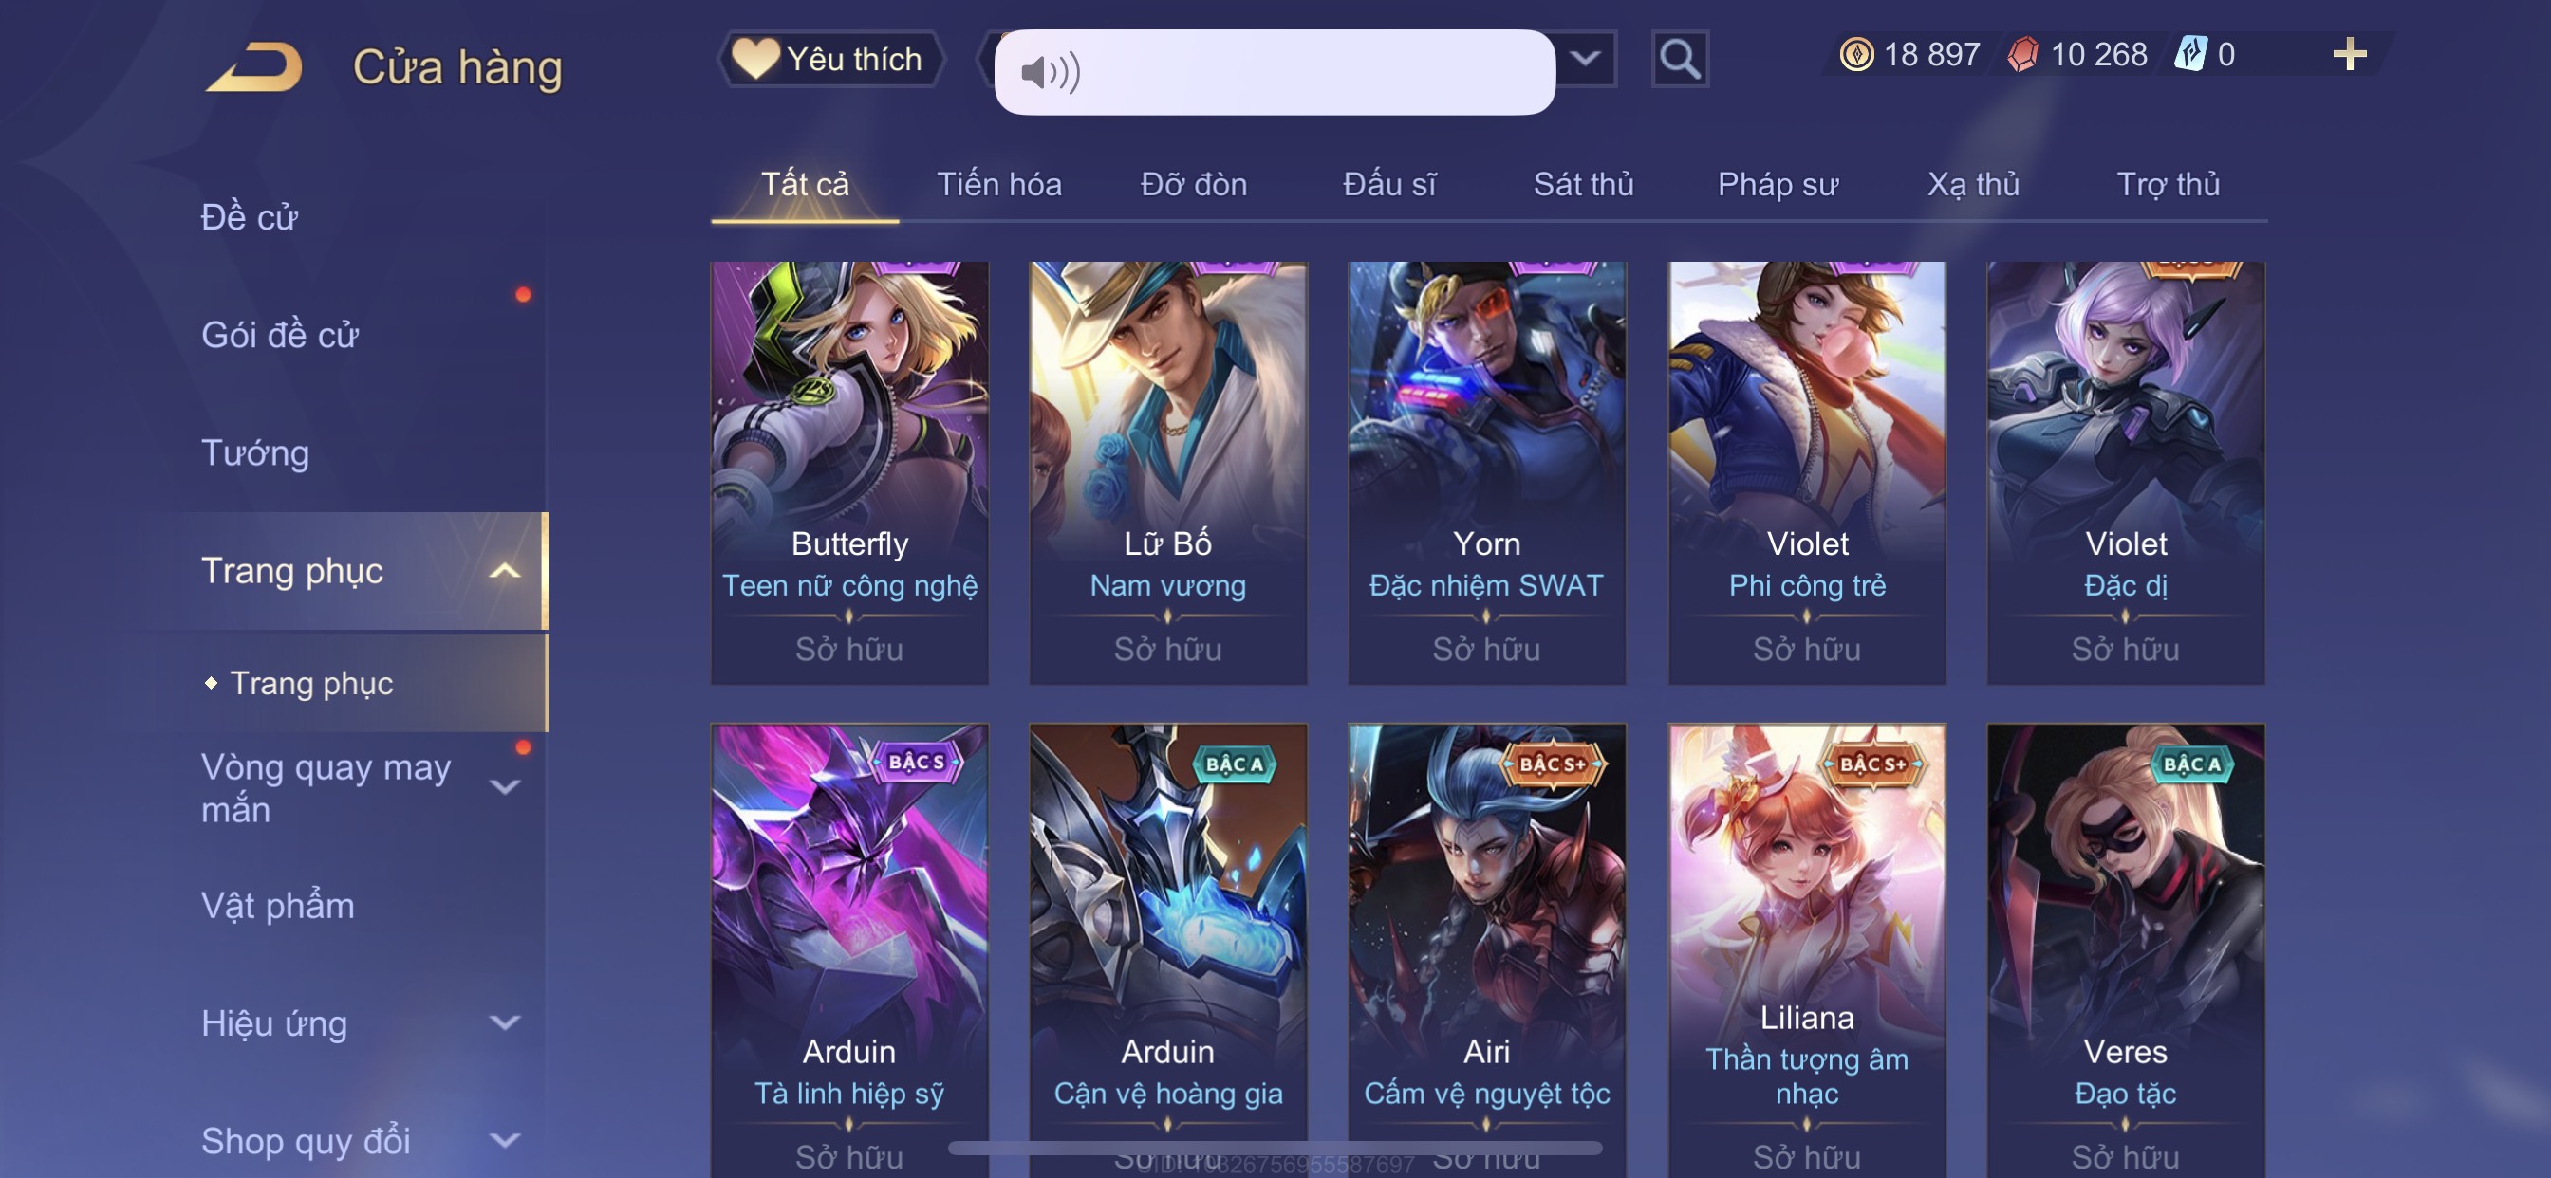Image resolution: width=2551 pixels, height=1178 pixels.
Task: Open the Tướng sidebar entry
Action: (255, 453)
